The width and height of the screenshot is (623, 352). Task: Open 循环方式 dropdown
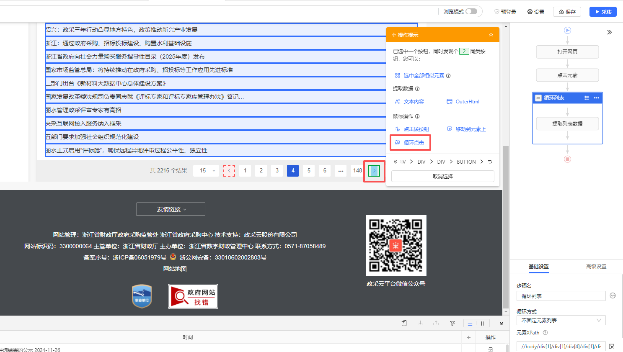pos(561,320)
